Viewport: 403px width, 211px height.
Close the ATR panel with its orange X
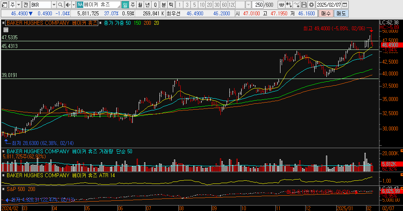[x=401, y=175]
